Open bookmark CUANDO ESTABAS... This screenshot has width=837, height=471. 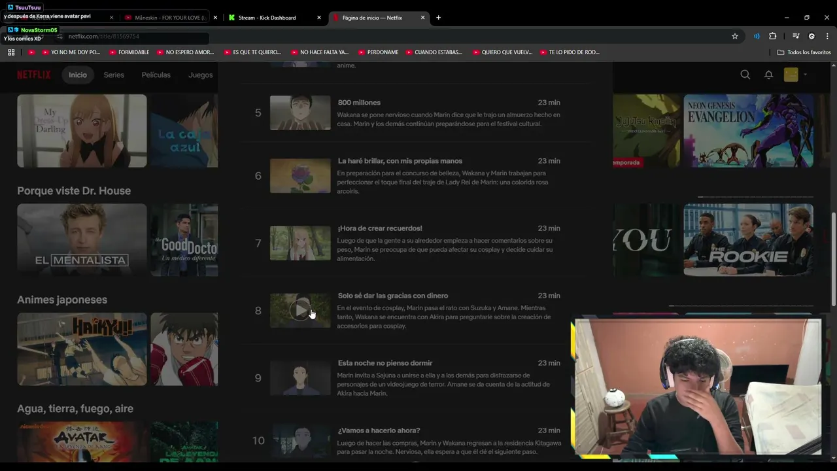[434, 52]
